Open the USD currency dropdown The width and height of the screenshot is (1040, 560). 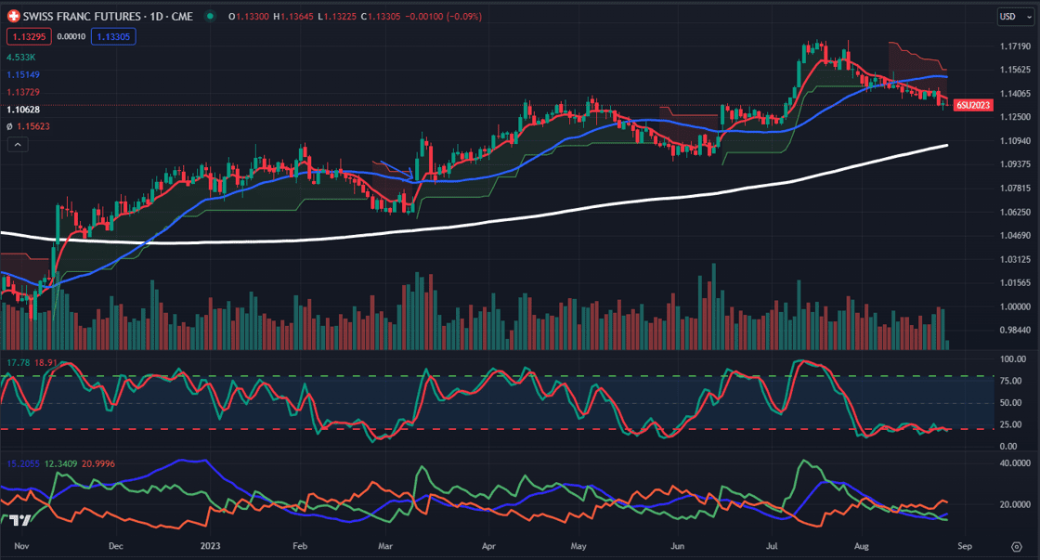pos(1016,17)
